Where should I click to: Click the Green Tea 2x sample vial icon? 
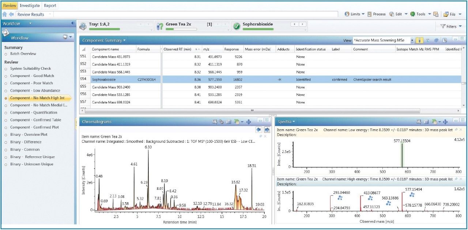(160, 26)
